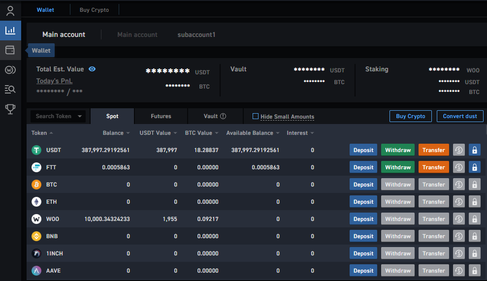Viewport: 487px width, 281px height.
Task: Sort by Token column arrow
Action: pyautogui.click(x=51, y=133)
